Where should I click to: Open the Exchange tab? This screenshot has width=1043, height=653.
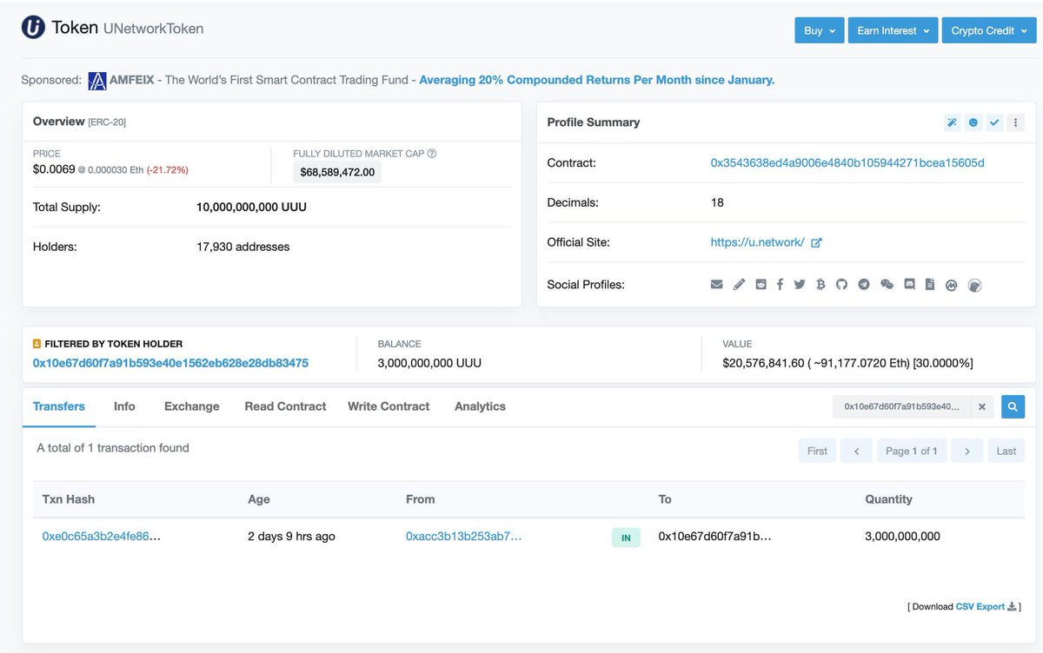[x=192, y=406]
